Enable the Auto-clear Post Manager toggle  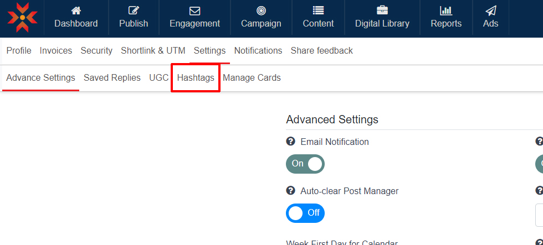click(305, 213)
